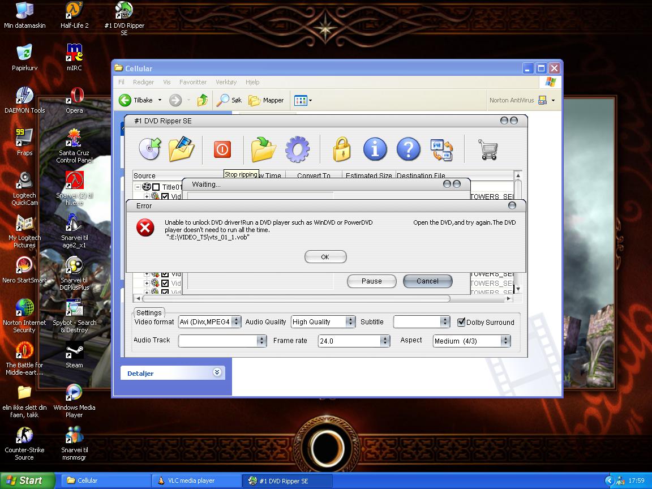Click the horizontal scrollbar in source list

pos(296,299)
